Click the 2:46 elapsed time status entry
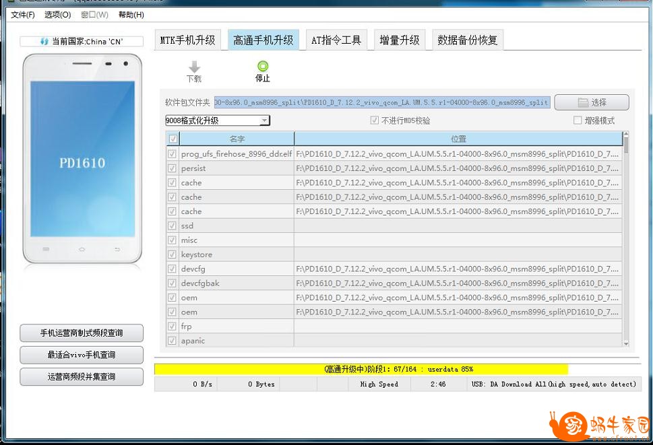Screen dimensions: 653x445 438,384
